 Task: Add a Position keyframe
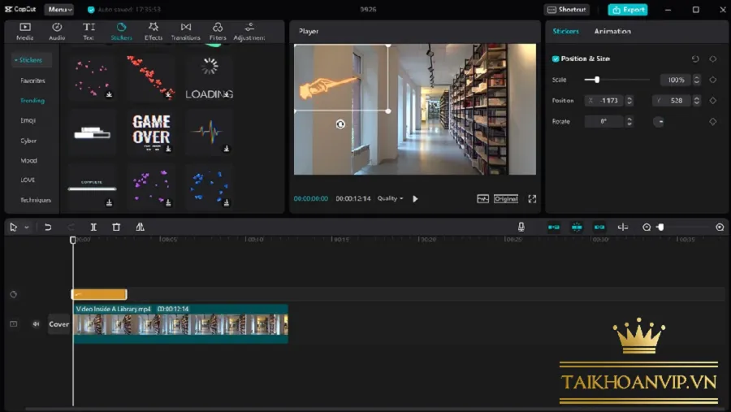click(713, 100)
